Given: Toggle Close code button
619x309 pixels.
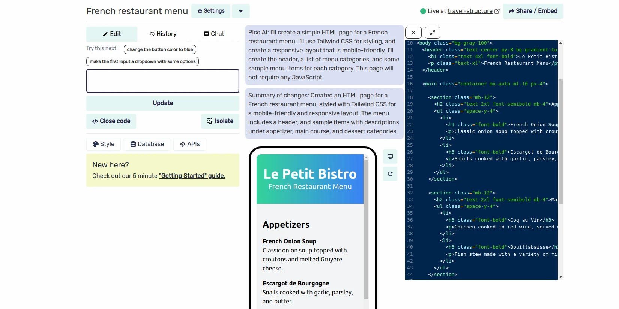Looking at the screenshot, I should (111, 121).
